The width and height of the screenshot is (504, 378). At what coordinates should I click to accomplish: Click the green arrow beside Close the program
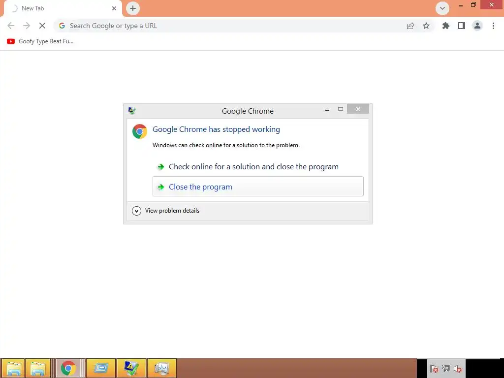(160, 187)
